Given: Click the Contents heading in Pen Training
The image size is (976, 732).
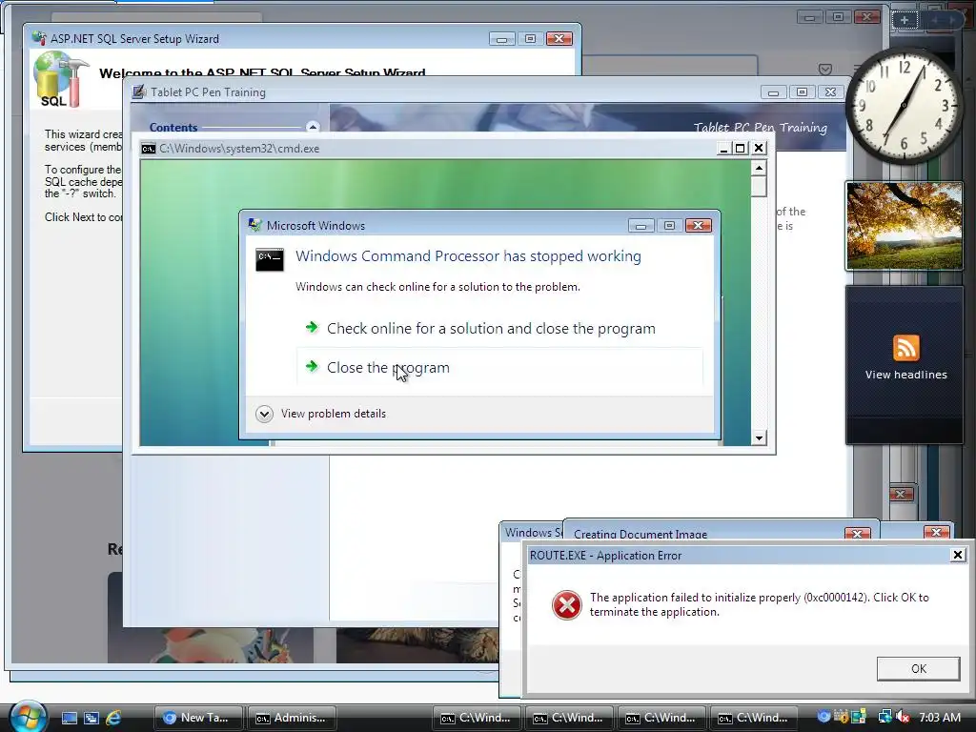Looking at the screenshot, I should 173,127.
